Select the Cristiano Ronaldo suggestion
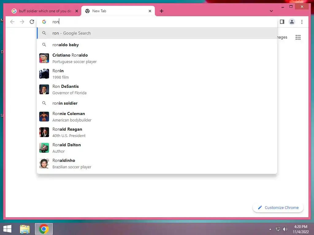This screenshot has height=235, width=314. (x=157, y=58)
